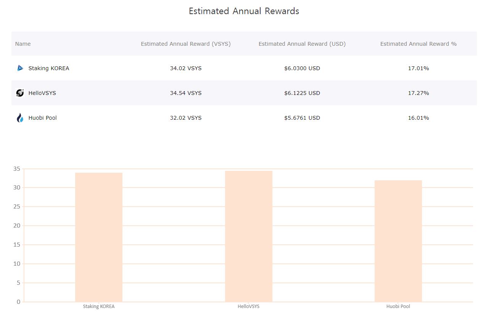This screenshot has width=483, height=313.
Task: Select the 16.01% reward value
Action: [x=419, y=118]
